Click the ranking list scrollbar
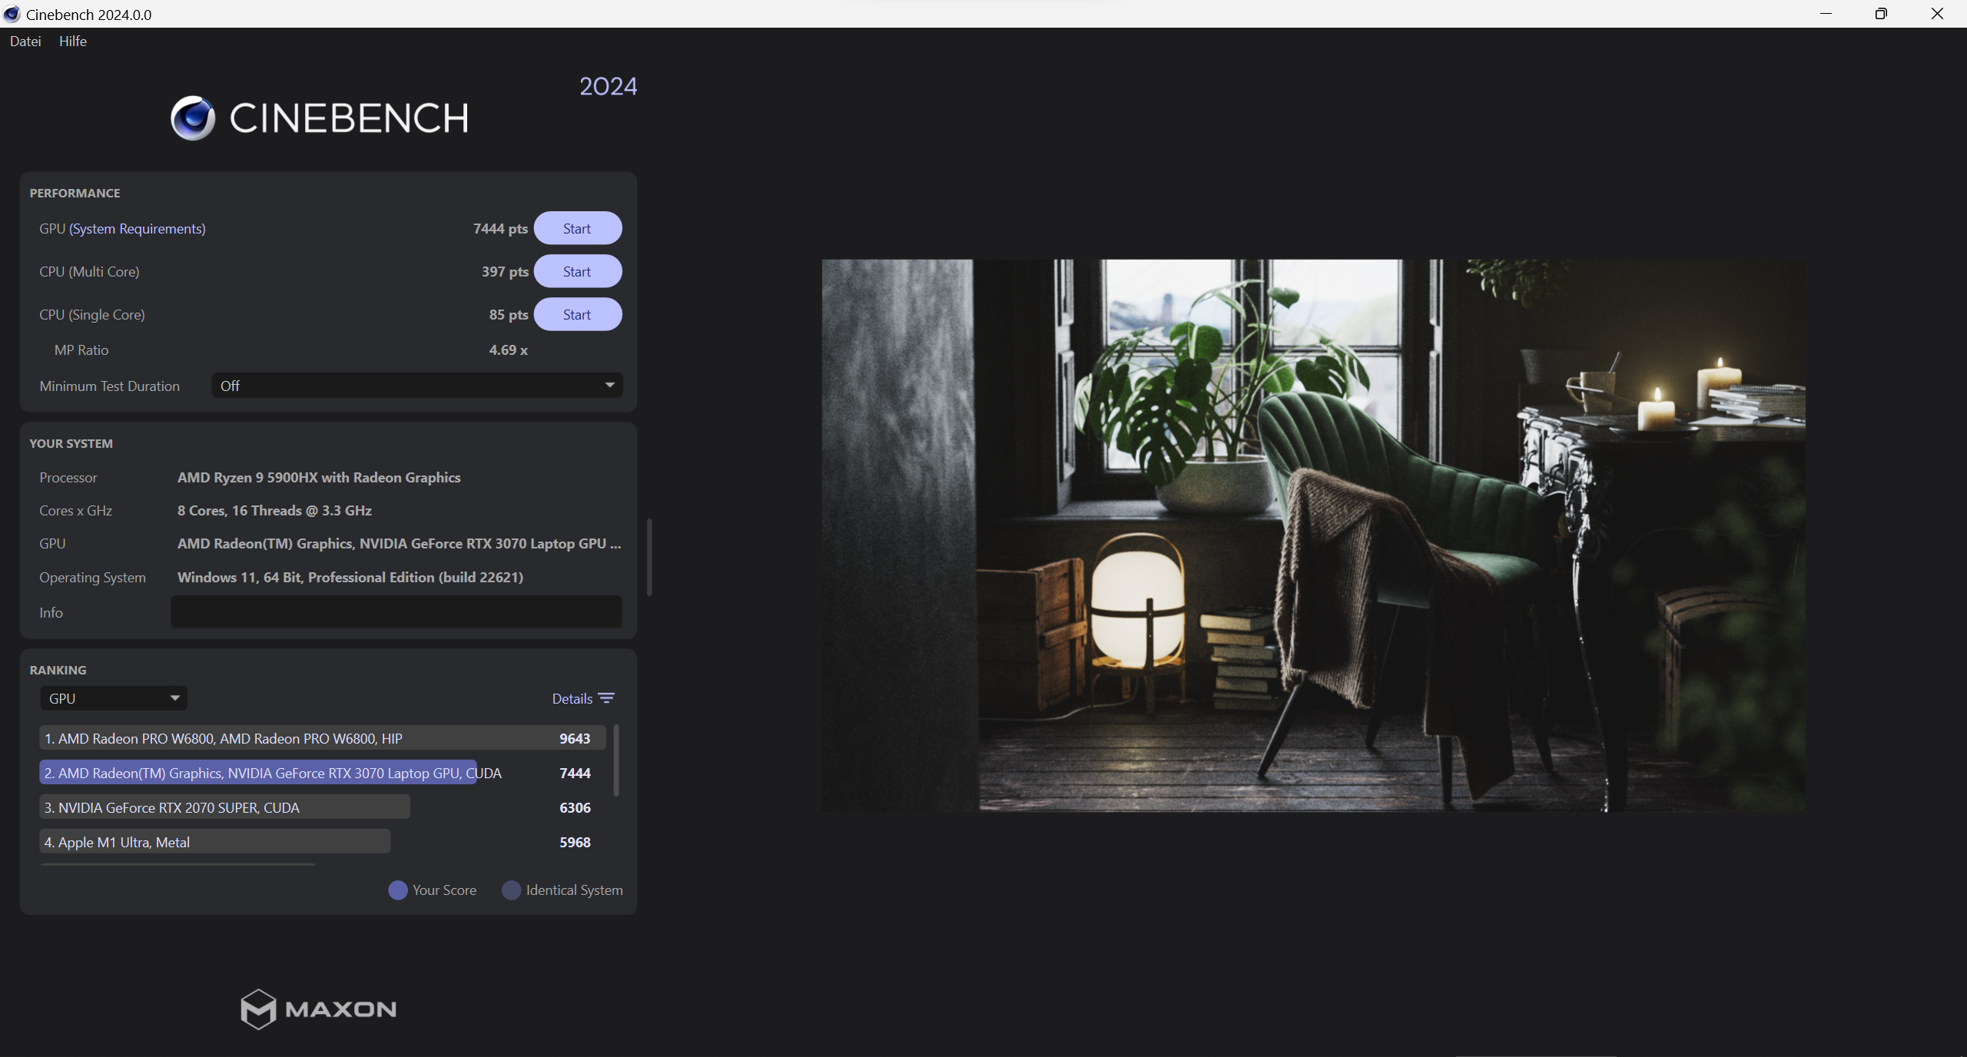The width and height of the screenshot is (1967, 1057). coord(616,760)
